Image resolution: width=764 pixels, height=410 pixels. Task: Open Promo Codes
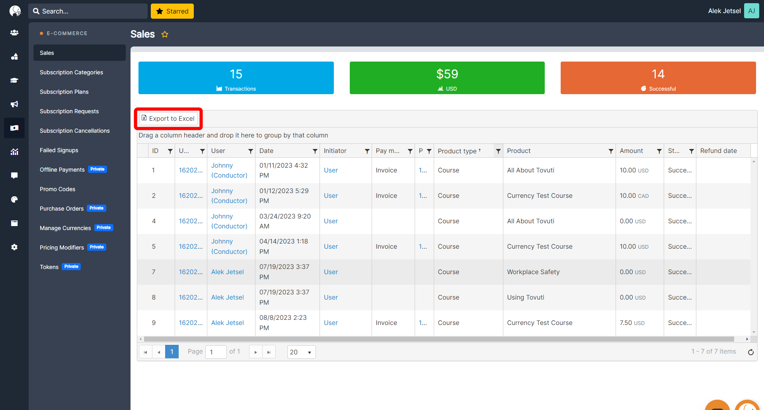pos(58,189)
